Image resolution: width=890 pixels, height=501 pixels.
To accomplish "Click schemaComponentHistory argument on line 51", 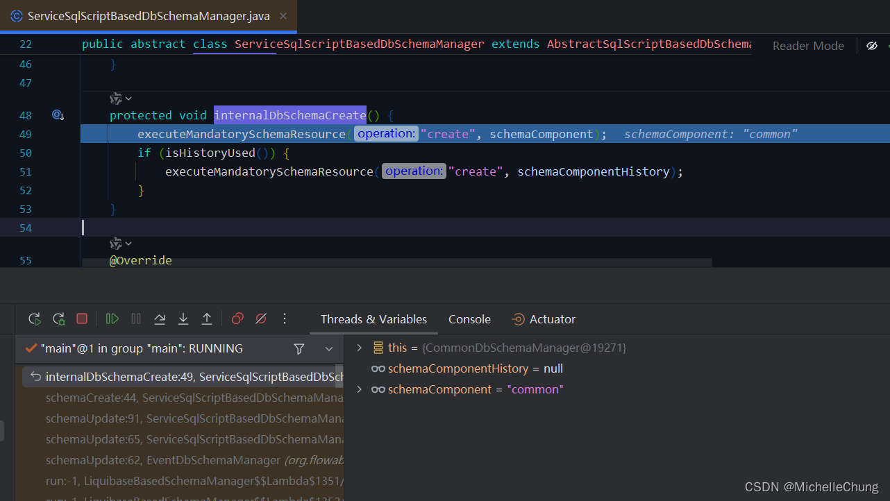I will tap(594, 171).
